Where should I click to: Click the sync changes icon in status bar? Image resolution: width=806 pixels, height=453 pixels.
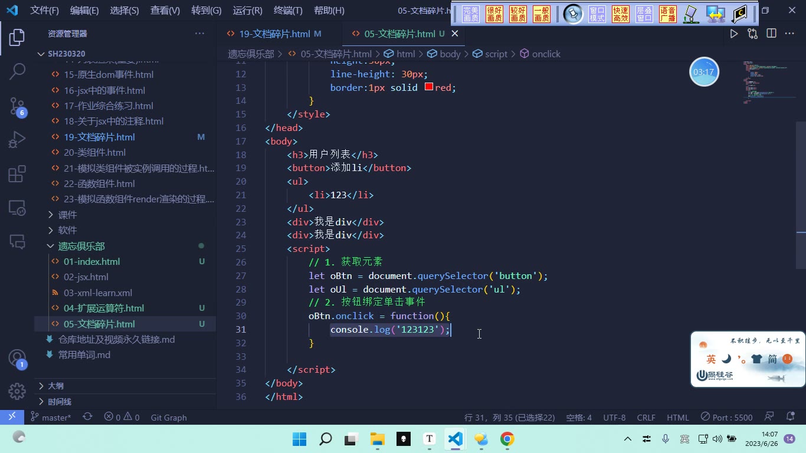click(87, 416)
